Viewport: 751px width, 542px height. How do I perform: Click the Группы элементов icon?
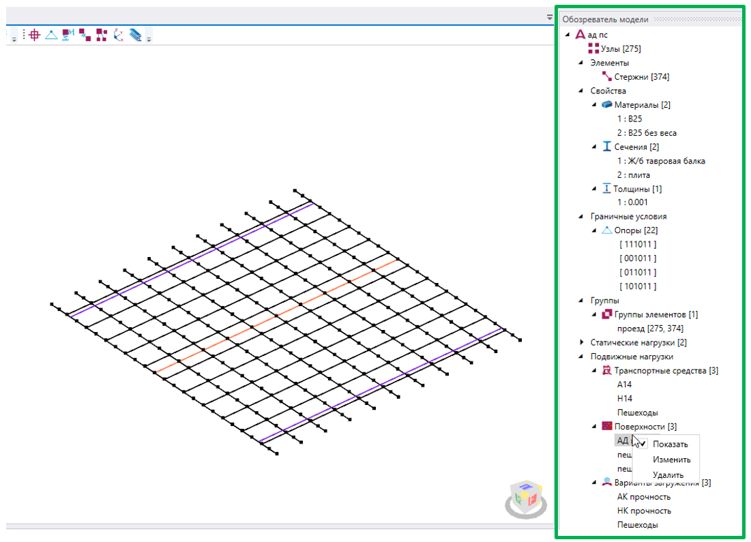(607, 314)
